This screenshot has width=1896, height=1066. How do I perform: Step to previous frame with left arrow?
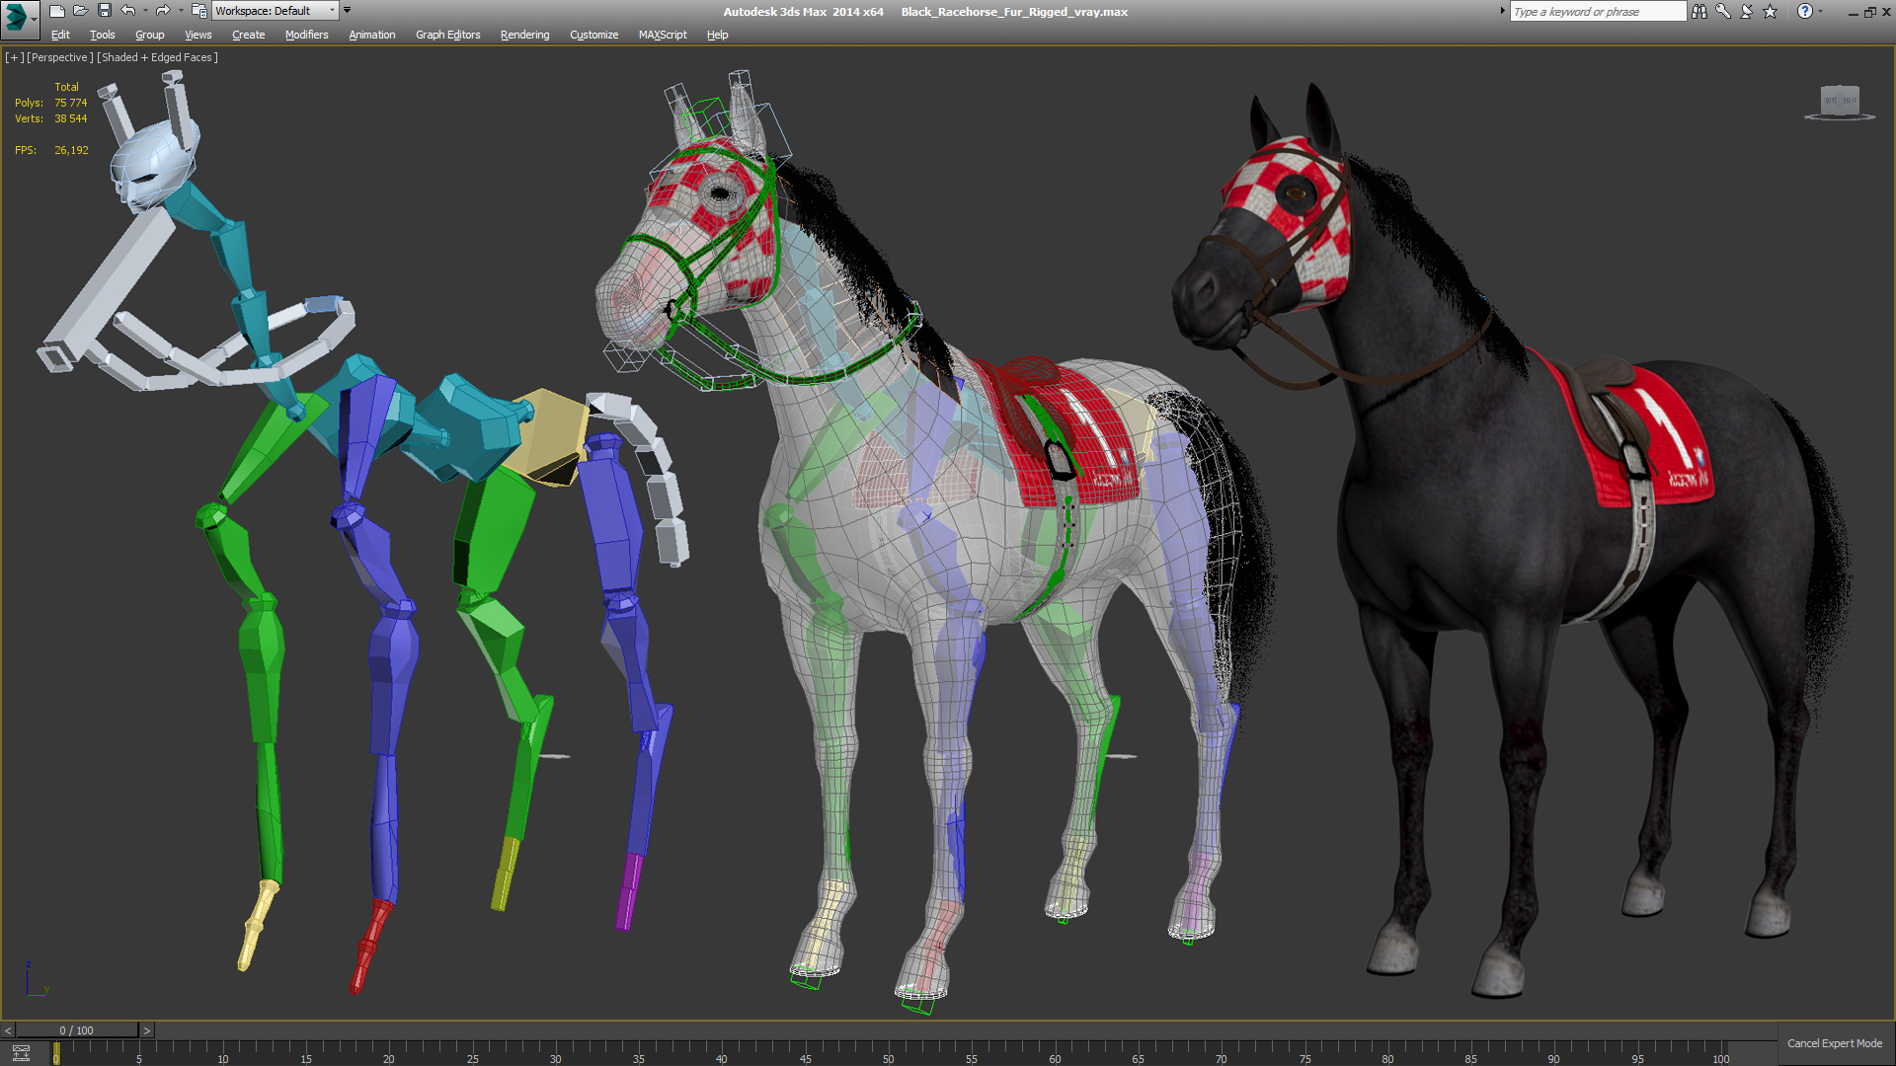coord(8,1030)
